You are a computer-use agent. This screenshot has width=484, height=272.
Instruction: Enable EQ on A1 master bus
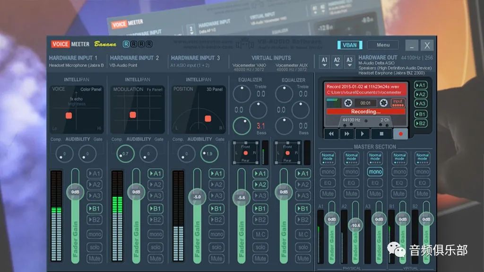click(x=328, y=183)
